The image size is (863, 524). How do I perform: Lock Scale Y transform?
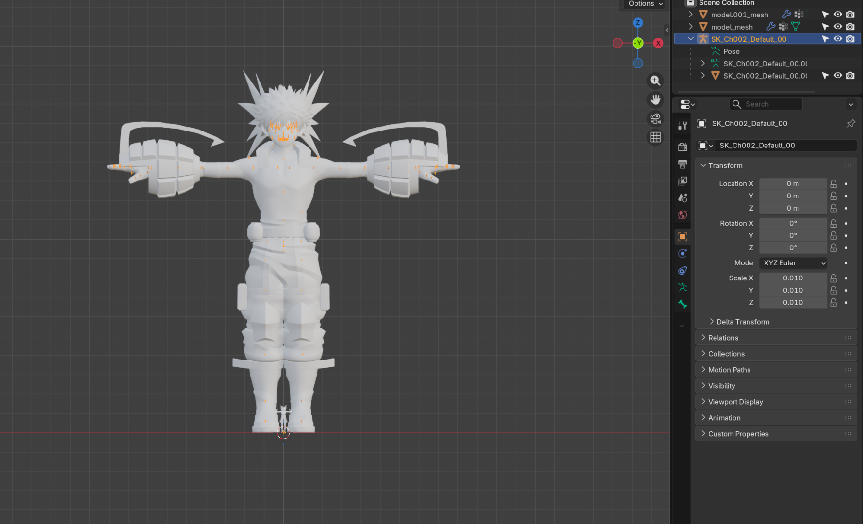click(833, 290)
